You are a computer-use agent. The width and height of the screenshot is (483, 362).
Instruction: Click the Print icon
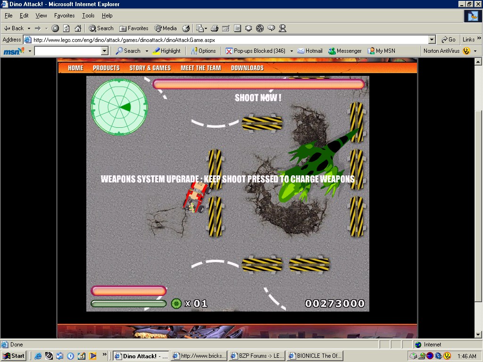(x=215, y=28)
